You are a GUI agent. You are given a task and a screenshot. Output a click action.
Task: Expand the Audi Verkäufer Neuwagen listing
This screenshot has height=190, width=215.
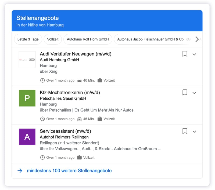pyautogui.click(x=194, y=54)
